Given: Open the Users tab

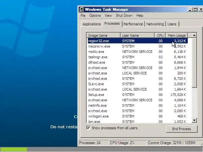Looking at the screenshot, I should pyautogui.click(x=172, y=24).
